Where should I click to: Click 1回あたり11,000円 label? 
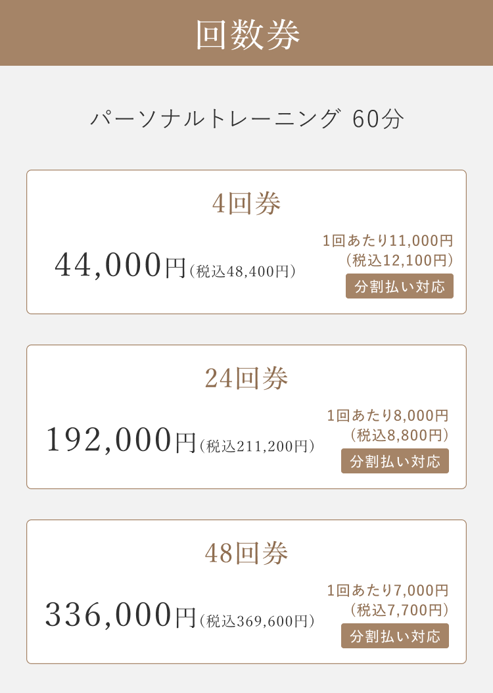coord(388,241)
